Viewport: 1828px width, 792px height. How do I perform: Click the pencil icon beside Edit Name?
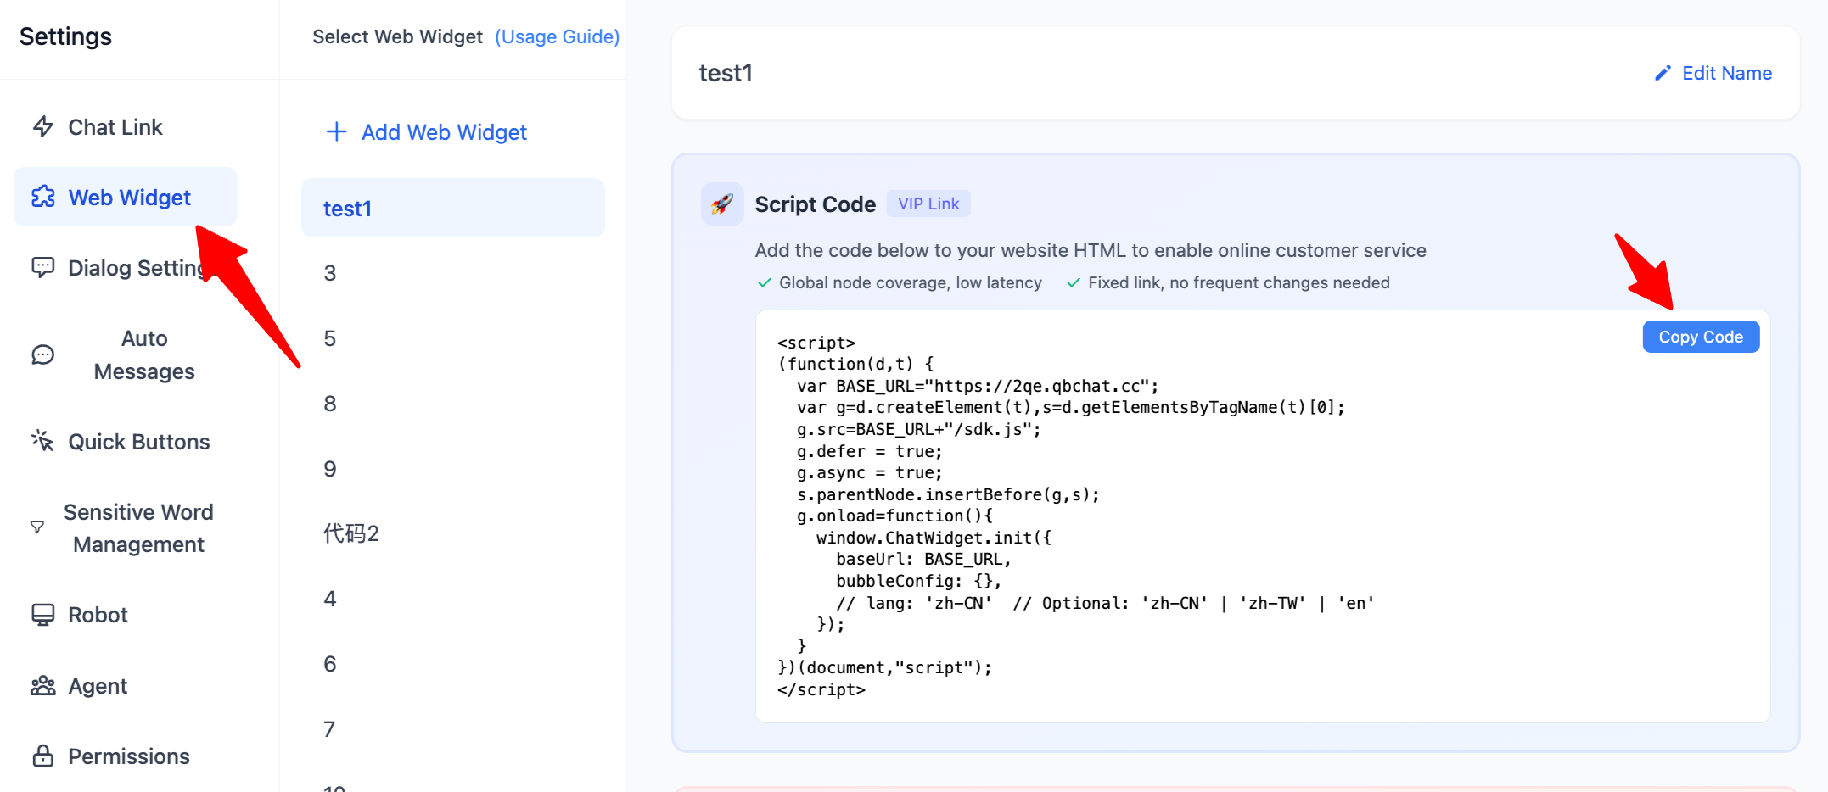pos(1663,73)
